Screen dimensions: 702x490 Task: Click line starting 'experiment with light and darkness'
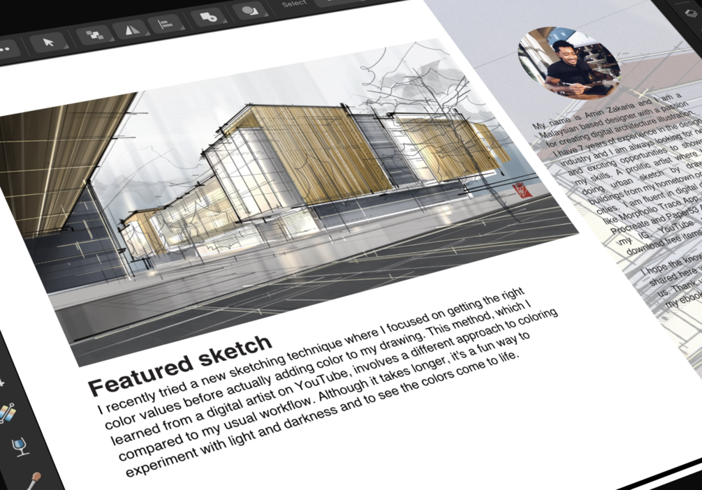(x=322, y=415)
